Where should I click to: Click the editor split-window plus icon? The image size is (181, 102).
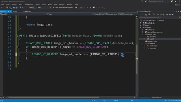(x=137, y=17)
